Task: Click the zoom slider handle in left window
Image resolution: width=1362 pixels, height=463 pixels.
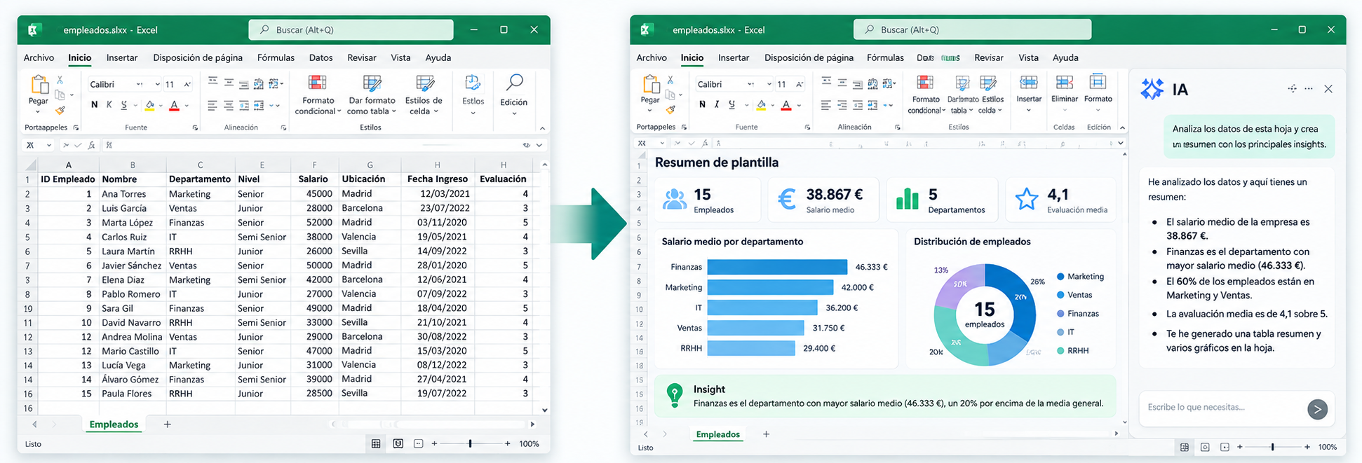Action: (470, 443)
